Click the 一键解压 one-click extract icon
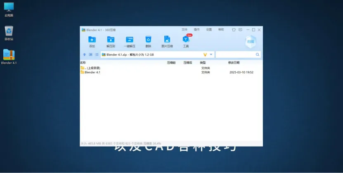Screen dimensions: 343x173 [x=130, y=40]
